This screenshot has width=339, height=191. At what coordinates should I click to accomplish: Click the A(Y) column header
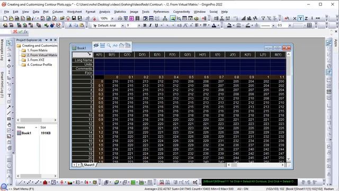click(x=99, y=55)
